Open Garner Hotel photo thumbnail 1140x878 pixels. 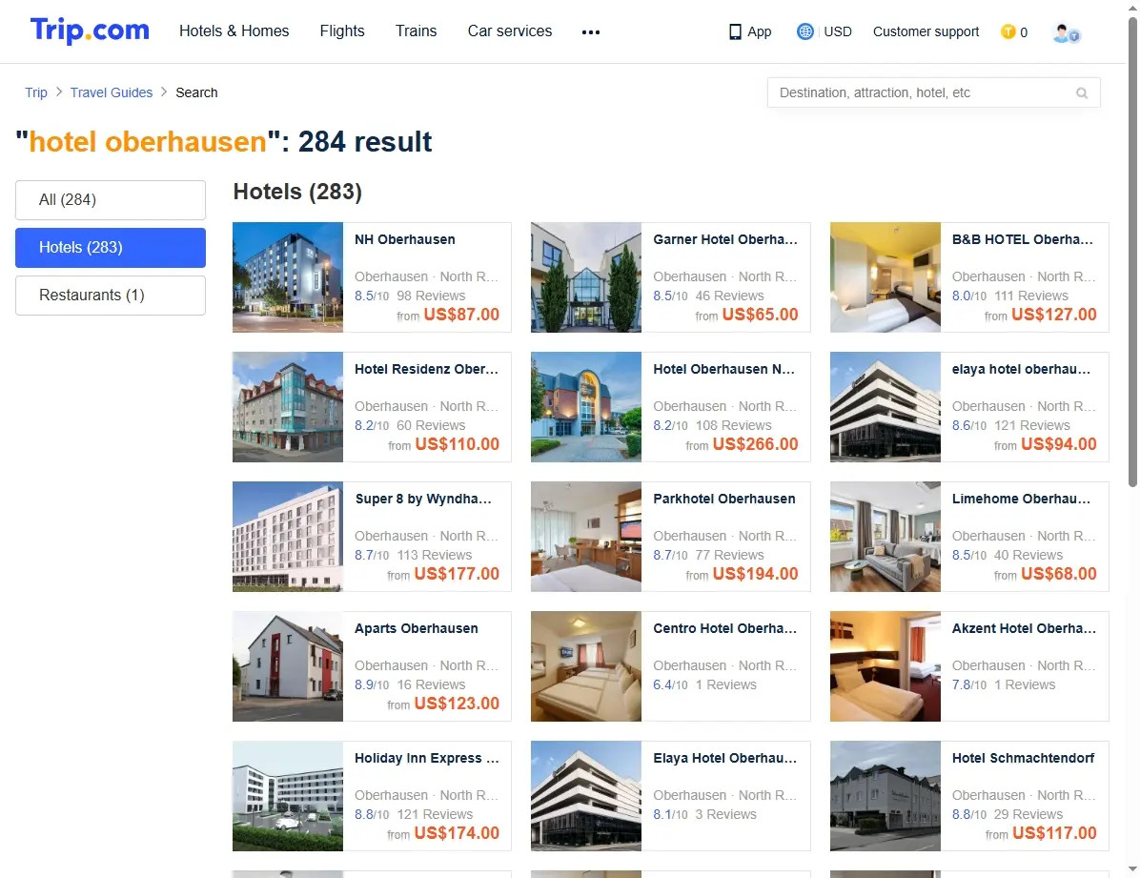586,277
